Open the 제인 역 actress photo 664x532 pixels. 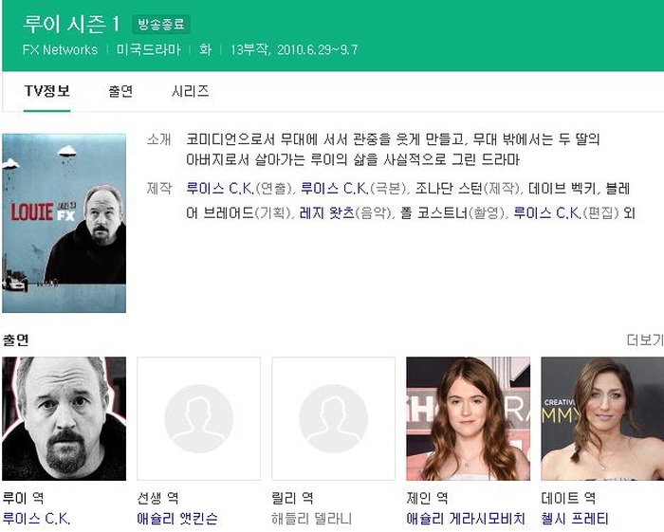468,418
